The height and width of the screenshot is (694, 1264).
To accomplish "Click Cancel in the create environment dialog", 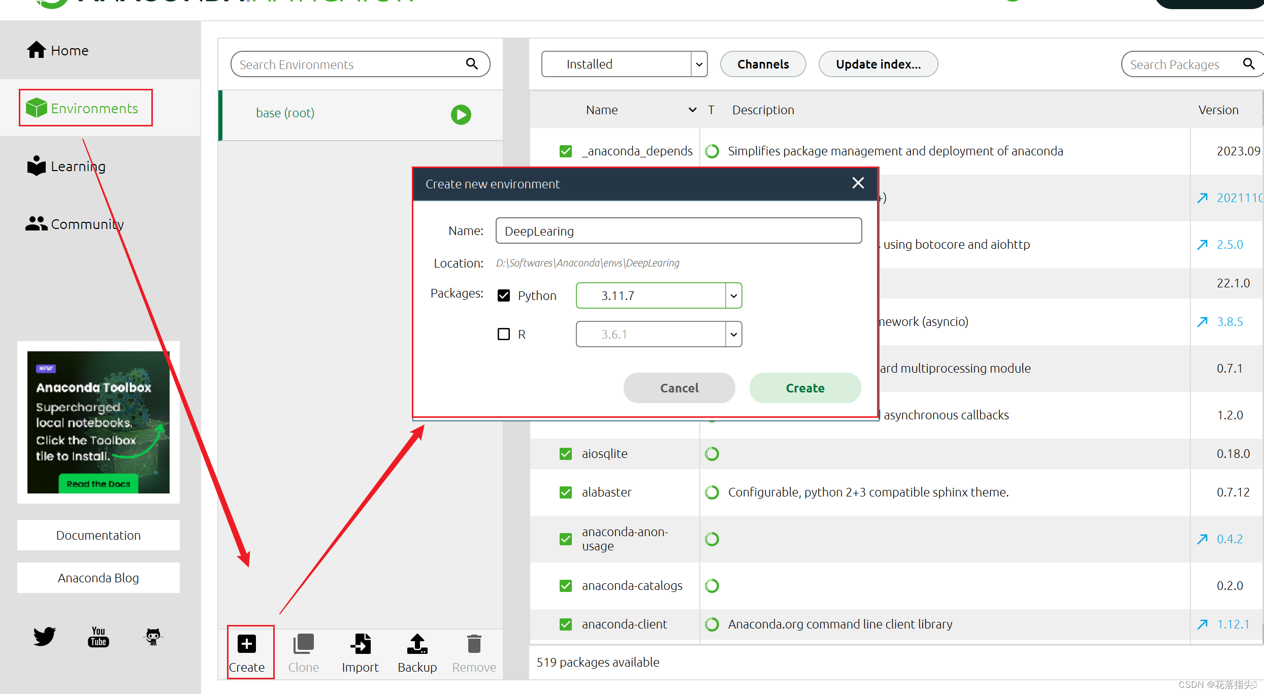I will point(679,388).
